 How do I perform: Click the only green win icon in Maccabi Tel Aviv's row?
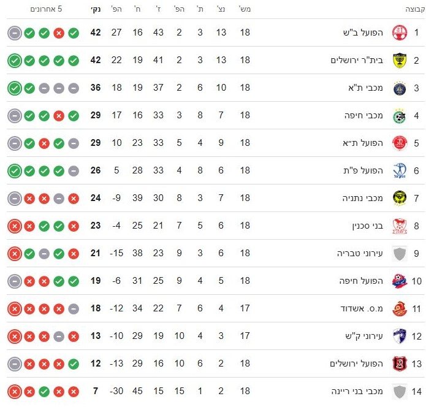click(x=14, y=88)
